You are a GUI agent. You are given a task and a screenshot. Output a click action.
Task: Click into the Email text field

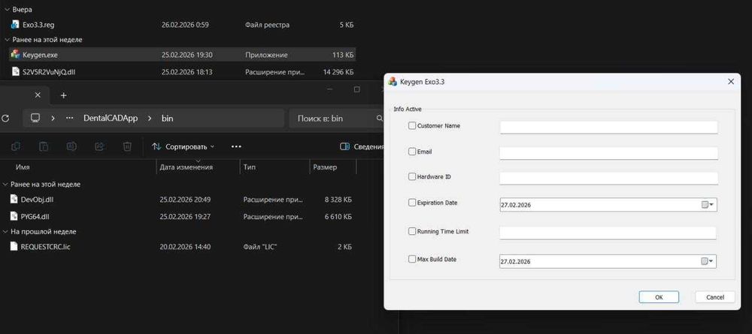point(608,153)
